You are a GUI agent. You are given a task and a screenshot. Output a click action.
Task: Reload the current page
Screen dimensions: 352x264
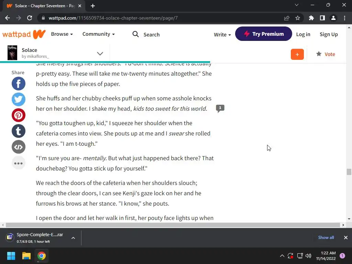click(30, 18)
